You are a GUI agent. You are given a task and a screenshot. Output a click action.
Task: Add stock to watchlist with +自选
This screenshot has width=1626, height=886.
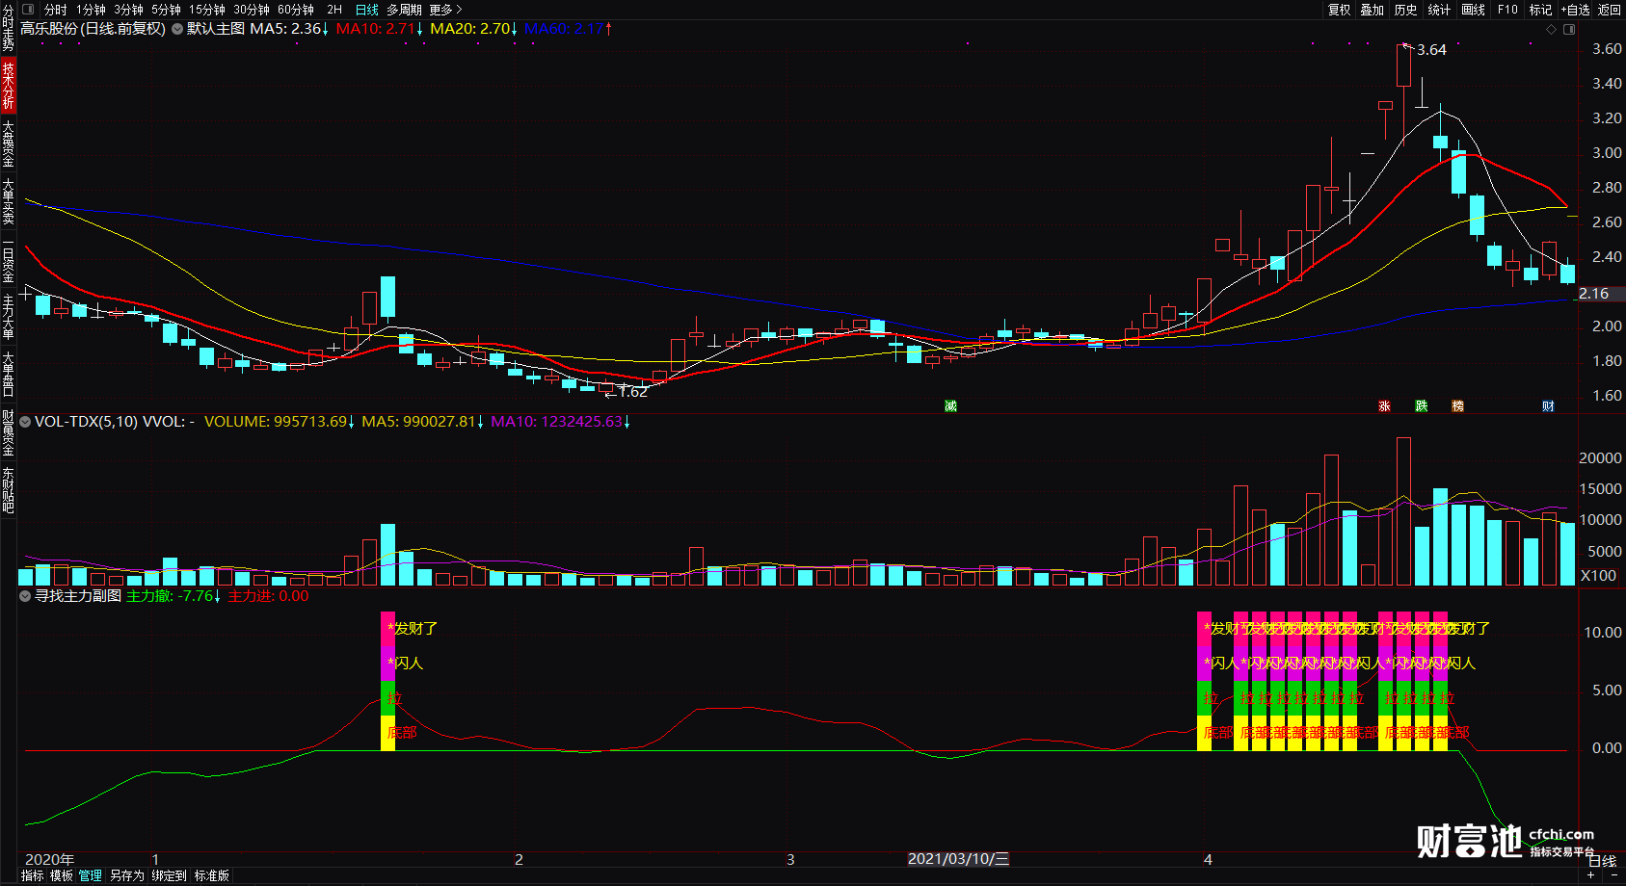(1575, 9)
